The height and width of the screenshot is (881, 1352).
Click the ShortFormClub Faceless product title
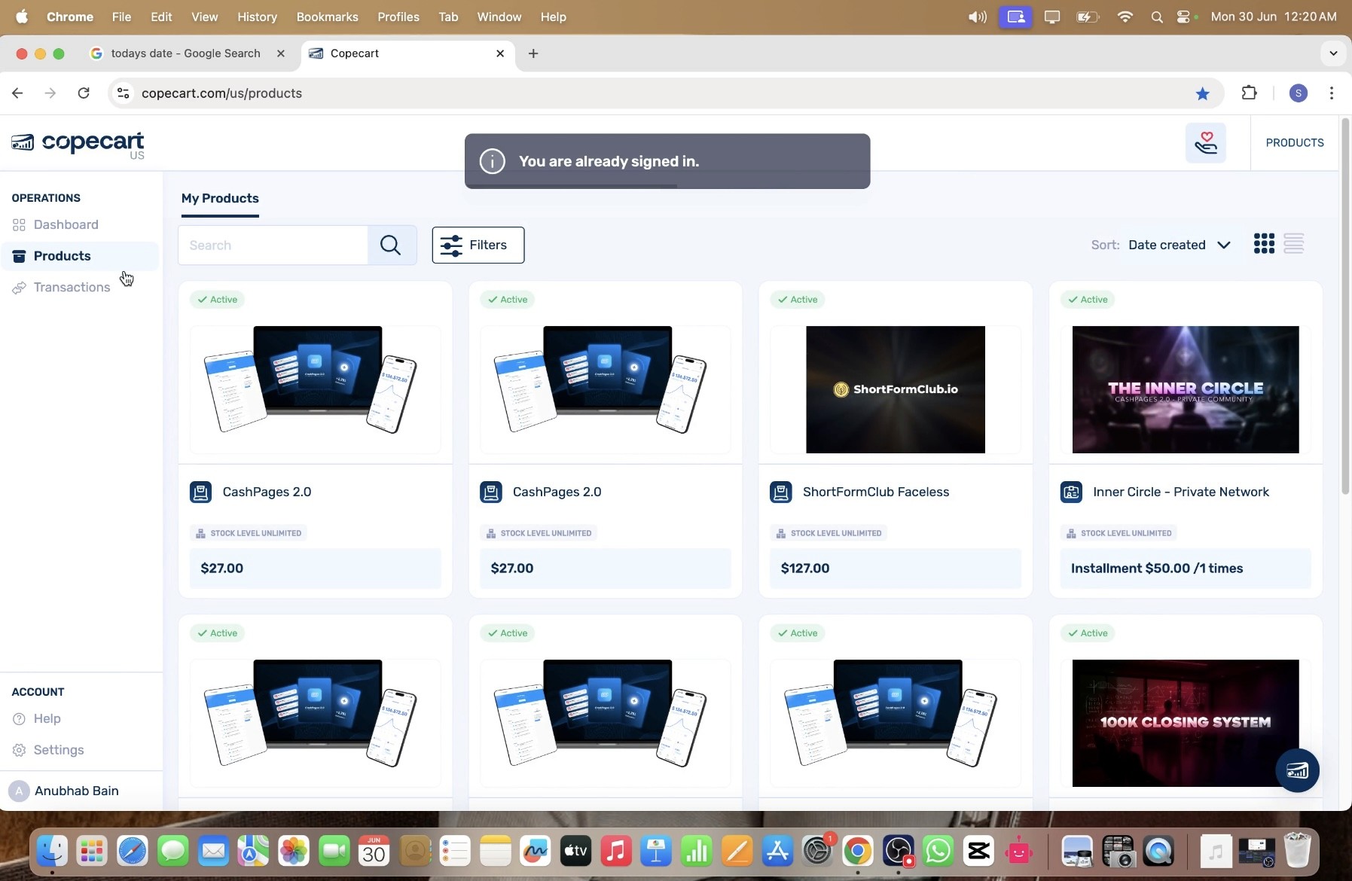tap(875, 492)
